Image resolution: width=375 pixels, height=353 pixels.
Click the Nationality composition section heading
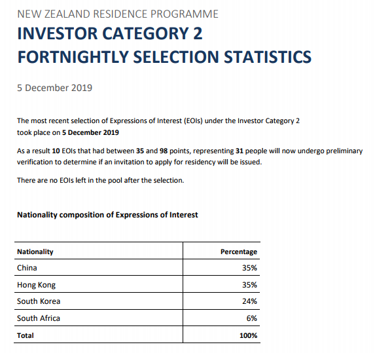coord(107,215)
